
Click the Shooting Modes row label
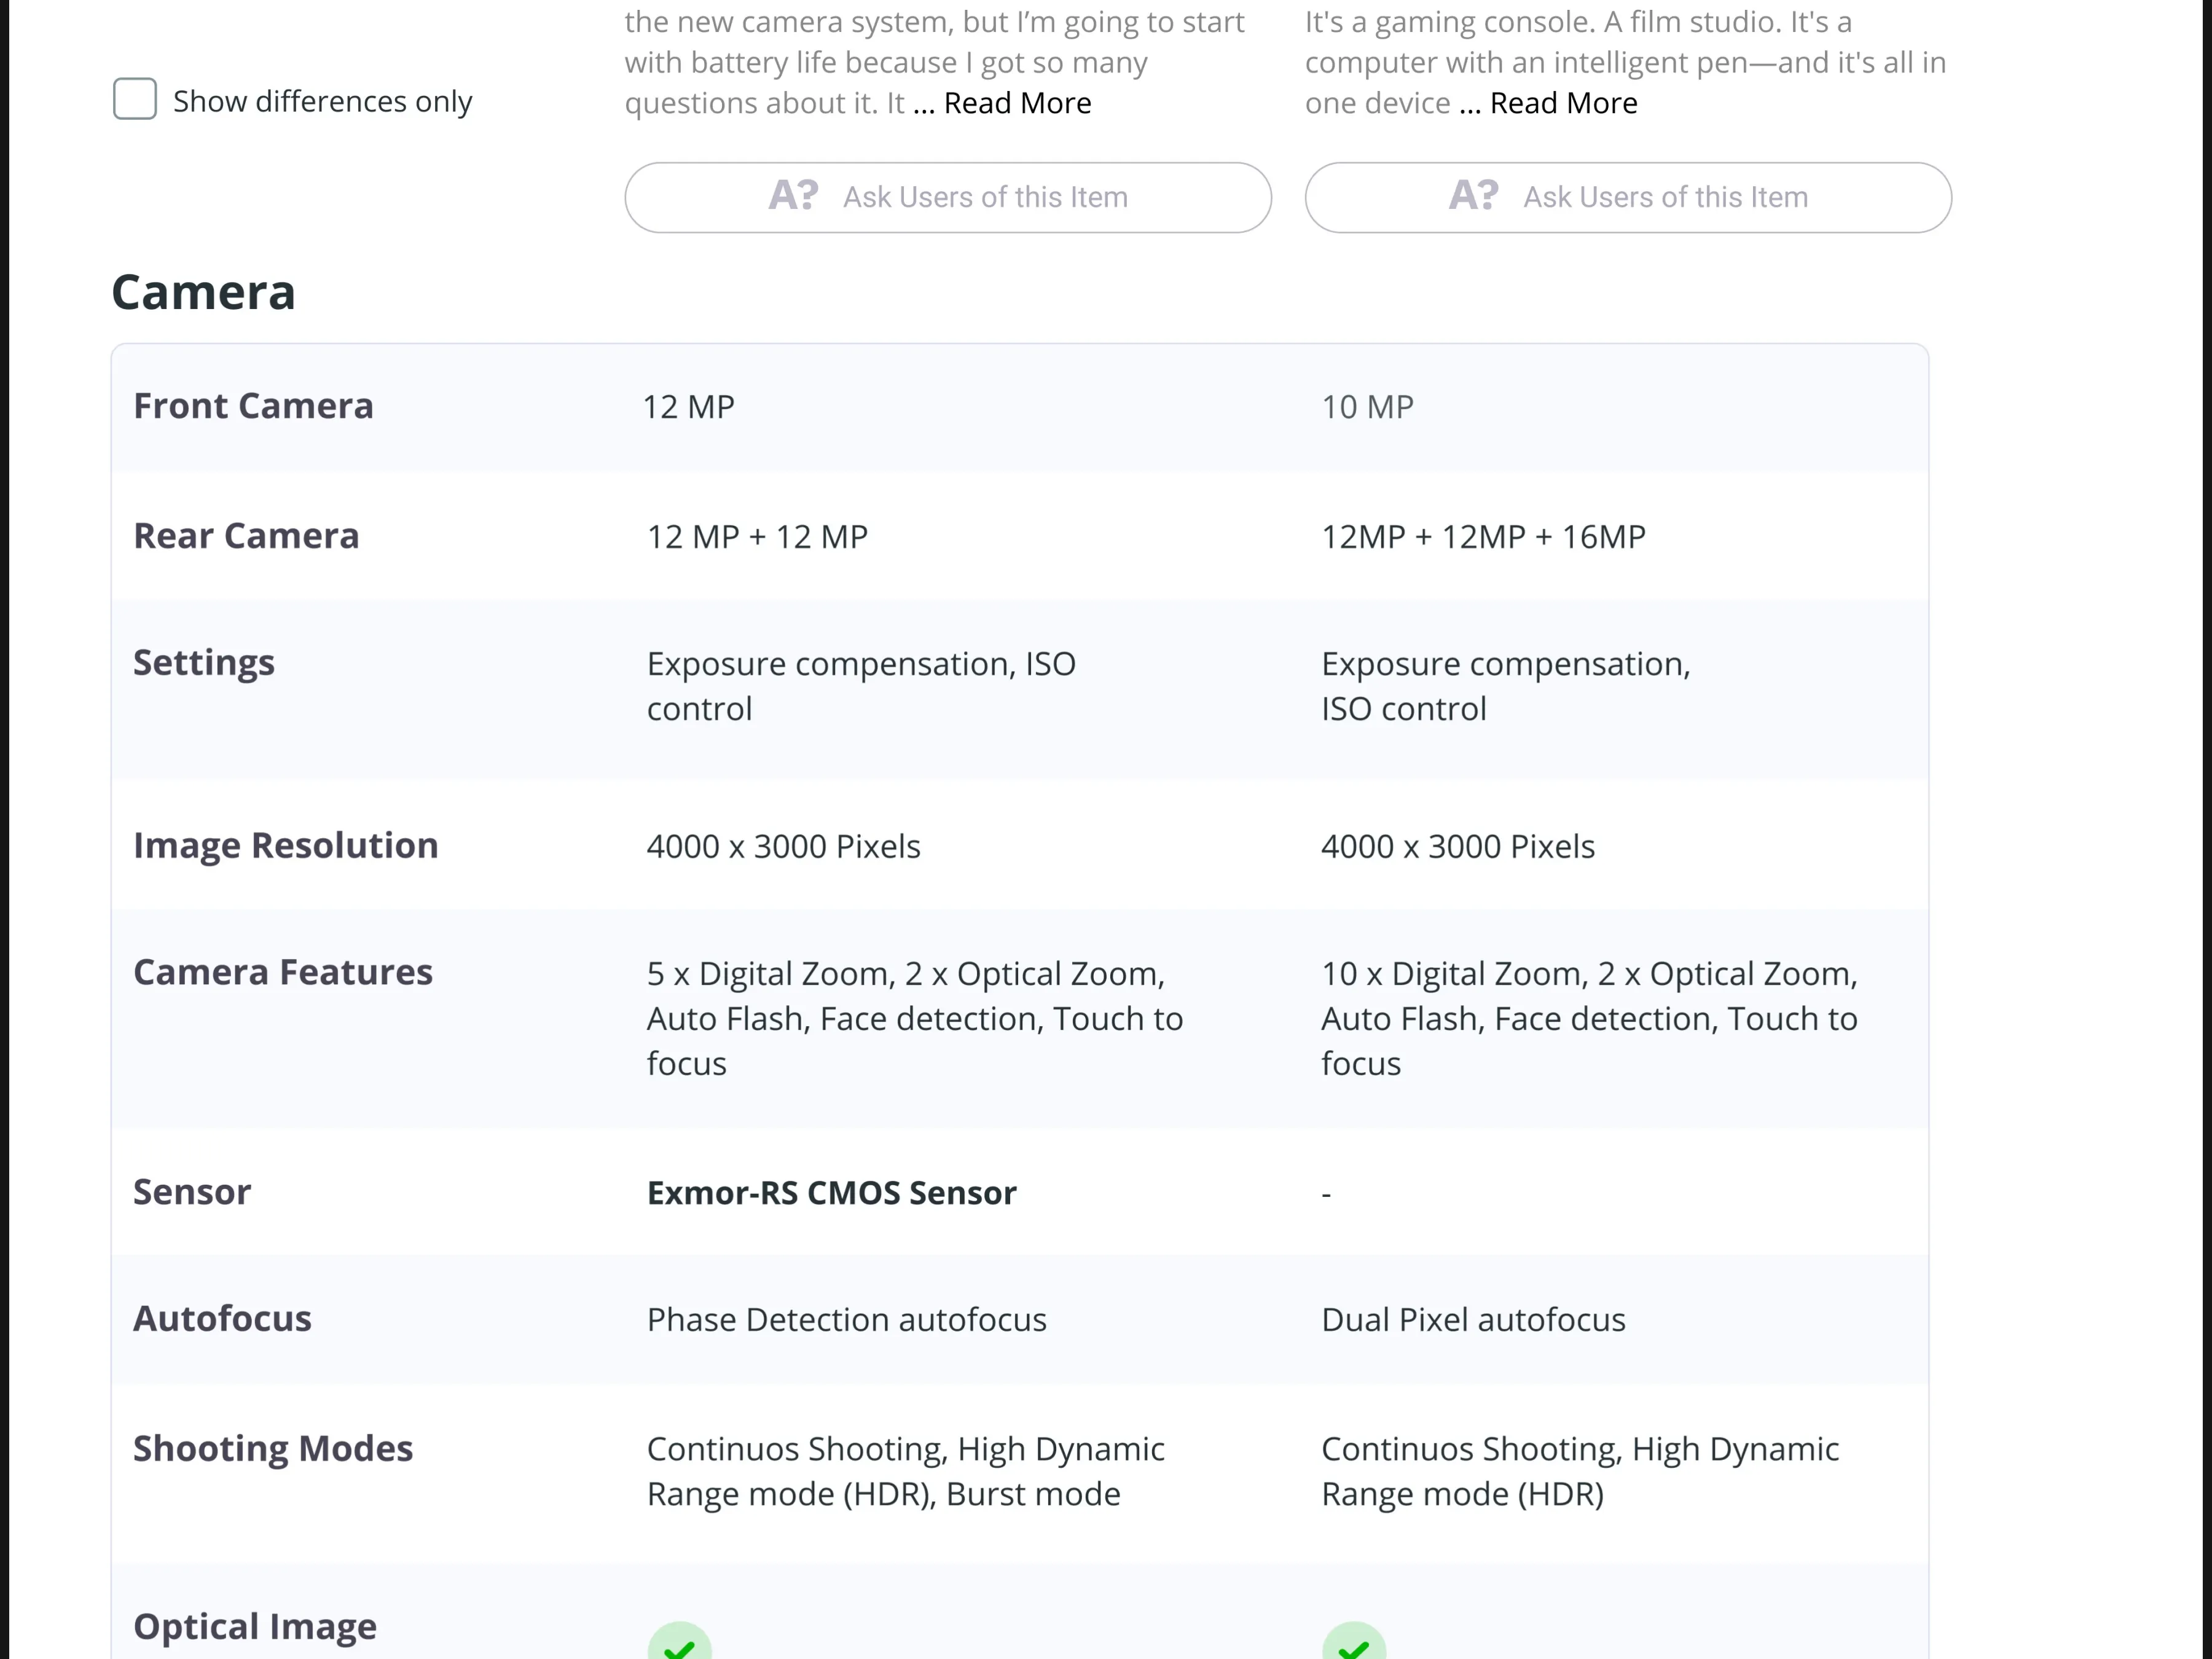[x=273, y=1449]
